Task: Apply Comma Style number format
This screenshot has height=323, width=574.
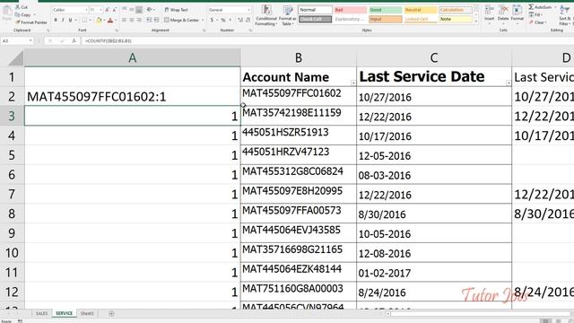Action: tap(230, 20)
